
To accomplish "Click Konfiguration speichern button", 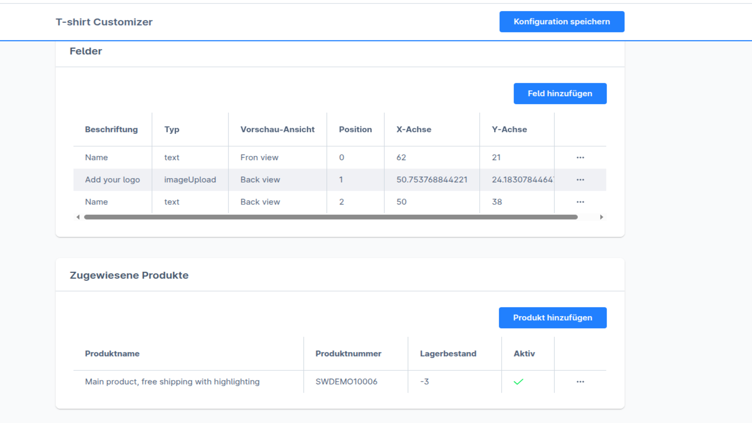I will point(562,22).
